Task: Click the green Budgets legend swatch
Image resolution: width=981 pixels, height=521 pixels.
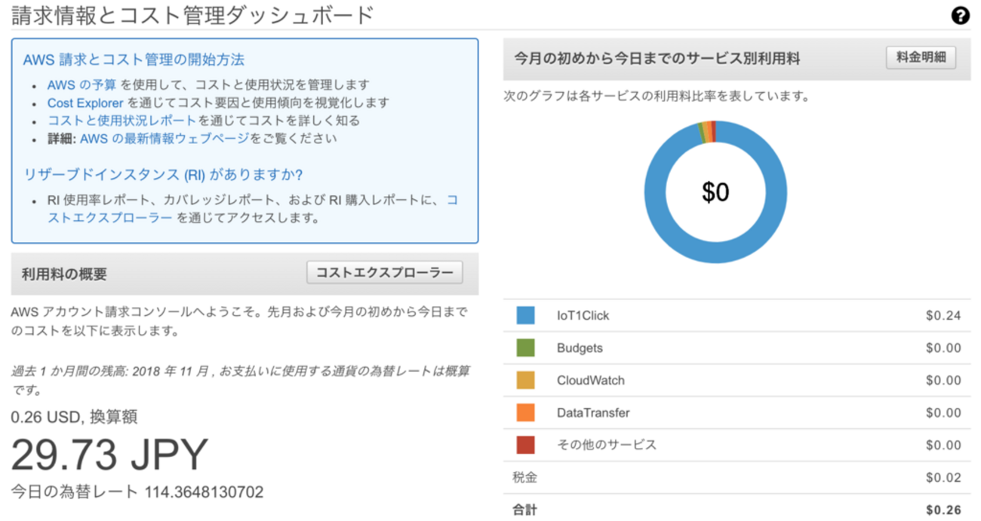Action: tap(525, 348)
